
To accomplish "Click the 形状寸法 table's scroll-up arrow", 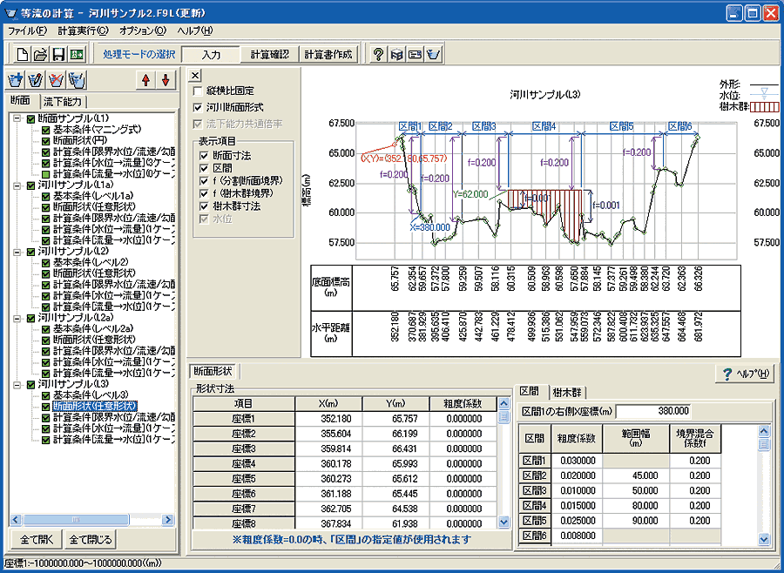I will pos(504,403).
